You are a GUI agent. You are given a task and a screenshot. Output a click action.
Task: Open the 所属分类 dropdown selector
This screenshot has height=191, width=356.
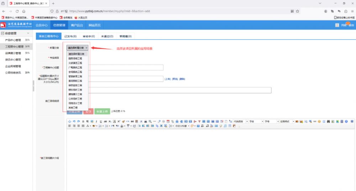tap(77, 47)
